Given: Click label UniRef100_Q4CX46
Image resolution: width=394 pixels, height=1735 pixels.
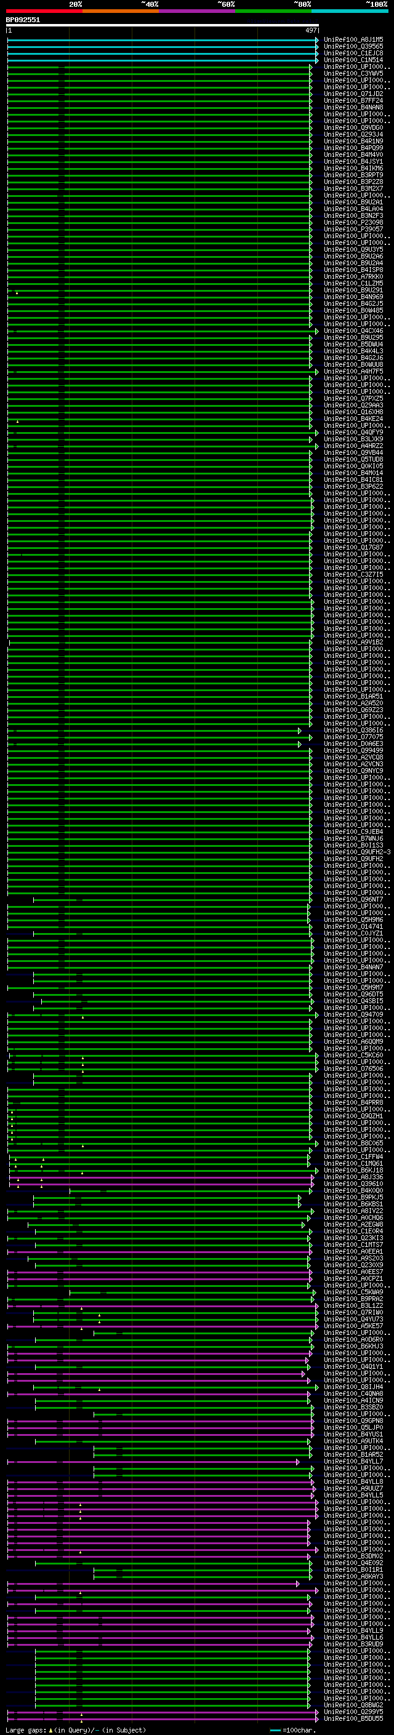Looking at the screenshot, I should click(353, 331).
